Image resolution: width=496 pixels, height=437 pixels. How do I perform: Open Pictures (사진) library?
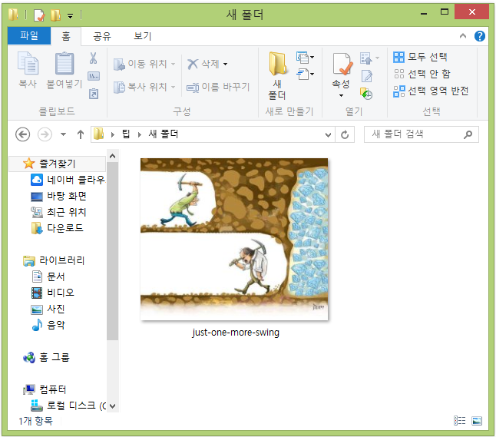[x=48, y=310]
